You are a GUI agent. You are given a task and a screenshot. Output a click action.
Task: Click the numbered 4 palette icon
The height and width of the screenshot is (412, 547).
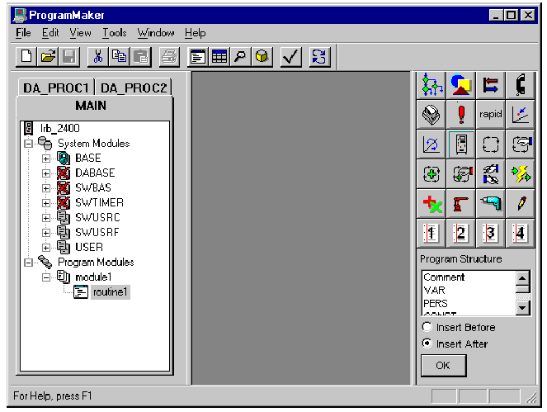click(x=520, y=233)
